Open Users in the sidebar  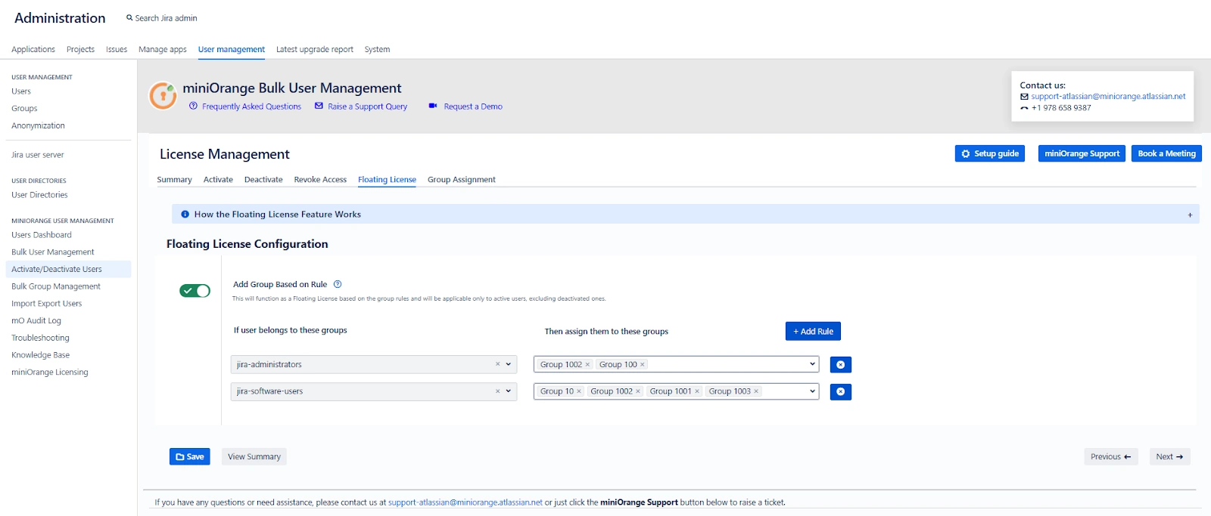tap(21, 91)
